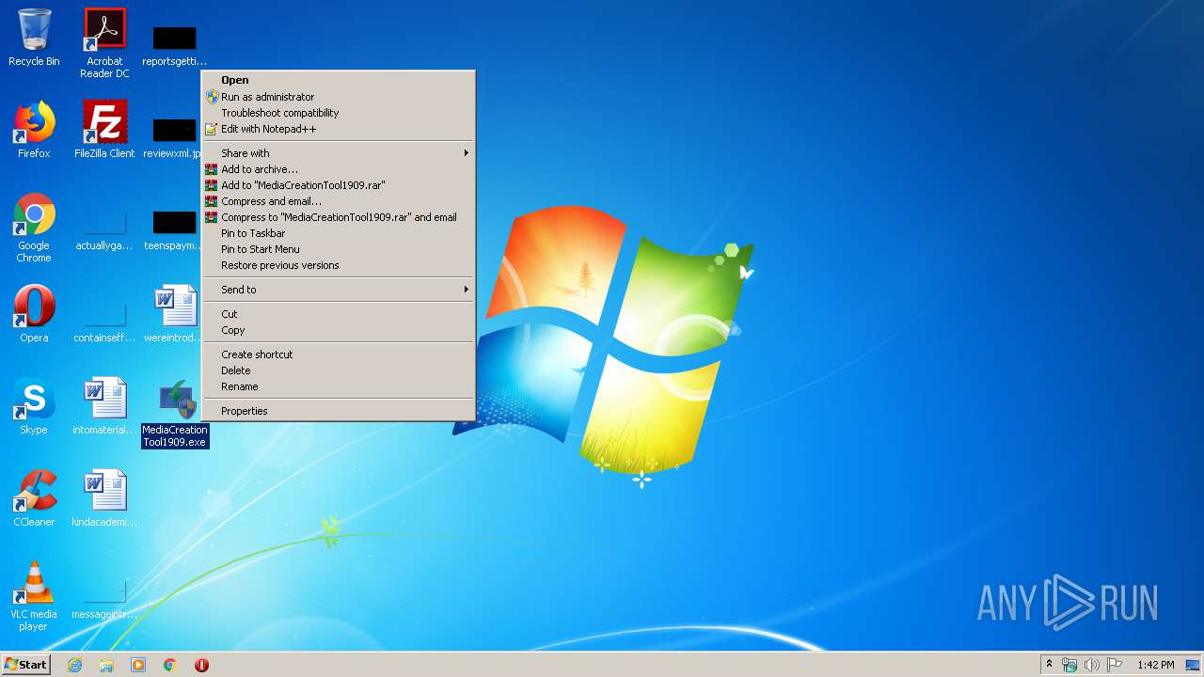
Task: Select MediaCreationTool1909.exe desktop icon
Action: tap(175, 414)
